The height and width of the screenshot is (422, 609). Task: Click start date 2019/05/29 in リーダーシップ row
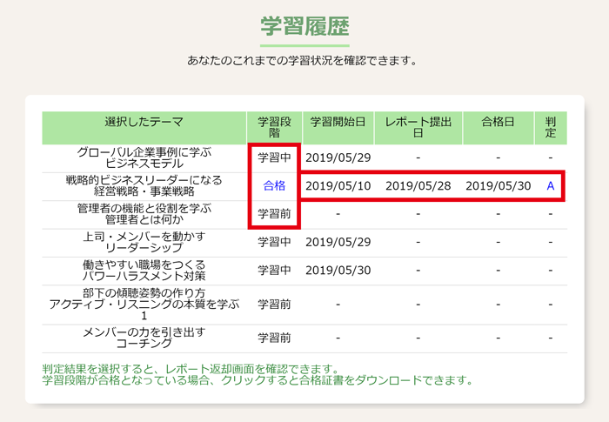coord(338,242)
